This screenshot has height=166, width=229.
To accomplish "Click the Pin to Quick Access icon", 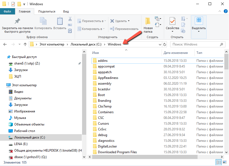I will click(17, 21).
